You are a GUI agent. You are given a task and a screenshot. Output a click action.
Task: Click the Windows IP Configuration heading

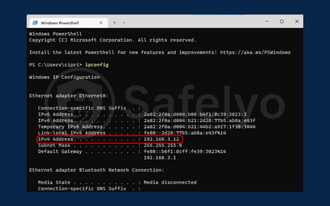click(64, 77)
